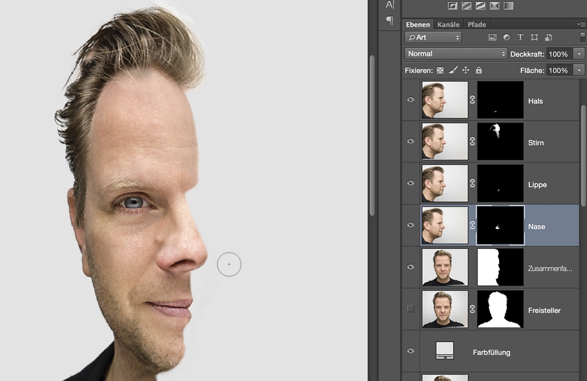Click the mask link icon on Nase layer
587x381 pixels.
coord(473,225)
